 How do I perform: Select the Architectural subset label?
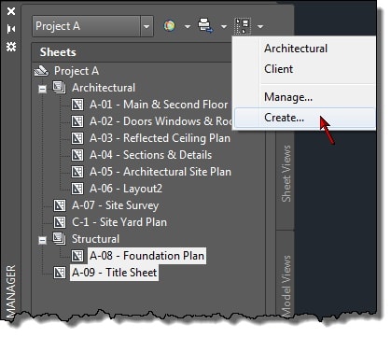(x=104, y=88)
